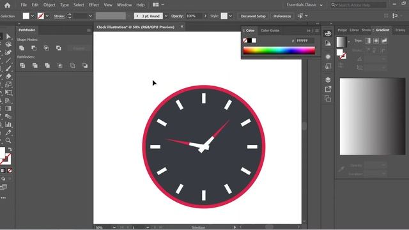Open the Pathfinder panel options menu
The width and height of the screenshot is (409, 230).
pyautogui.click(x=89, y=30)
